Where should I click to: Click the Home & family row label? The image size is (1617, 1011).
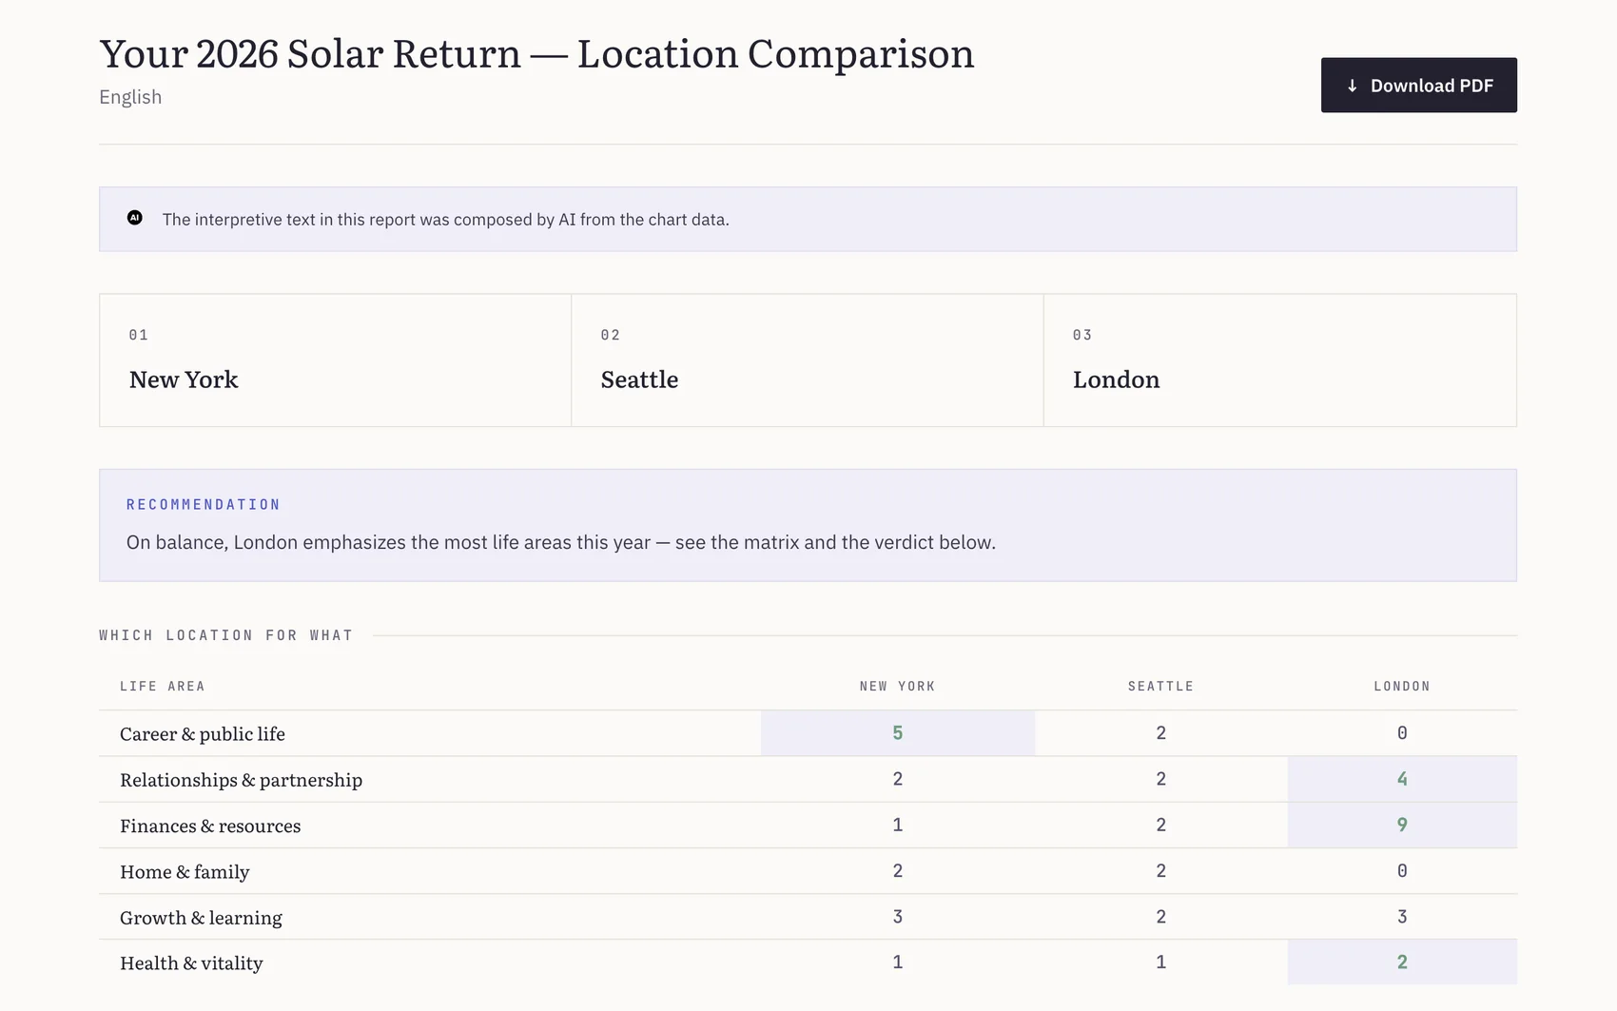[x=185, y=871]
